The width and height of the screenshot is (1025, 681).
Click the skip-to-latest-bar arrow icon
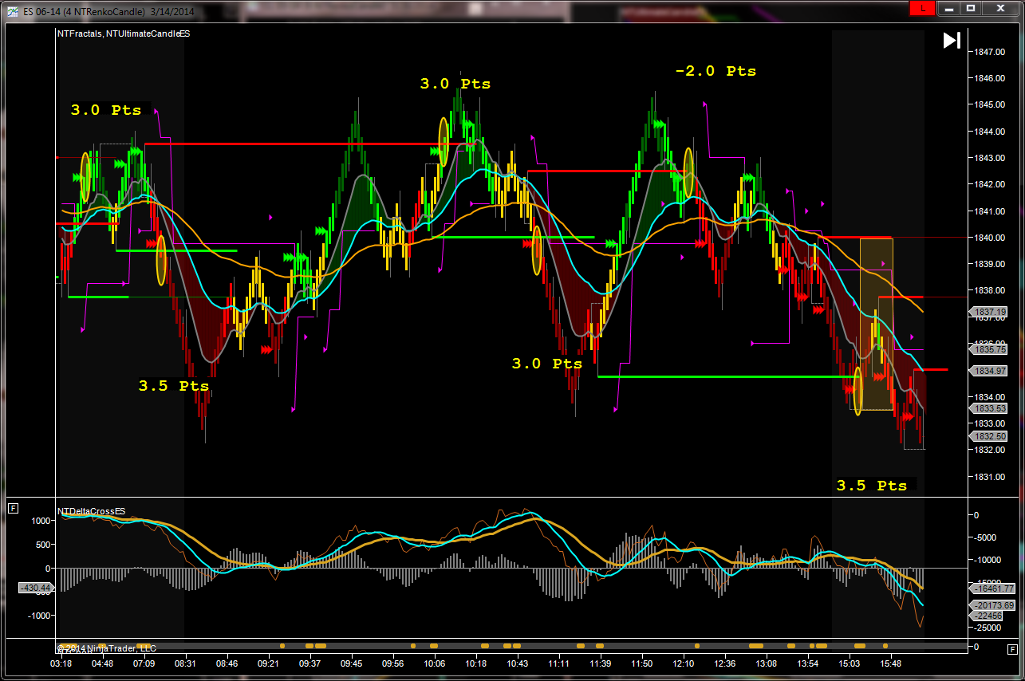[x=952, y=41]
